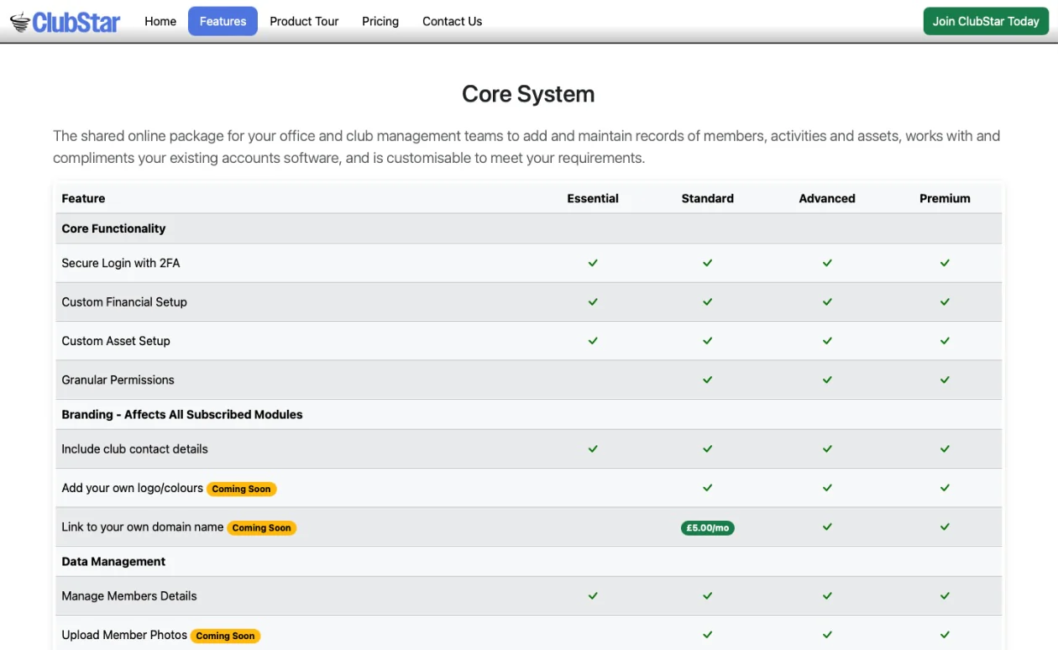Click Premium checkmark for Secure Login with 2FA
1058x650 pixels.
(x=945, y=263)
